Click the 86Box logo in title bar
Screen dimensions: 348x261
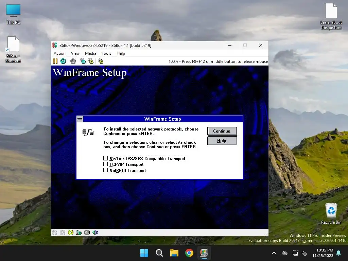pos(55,45)
